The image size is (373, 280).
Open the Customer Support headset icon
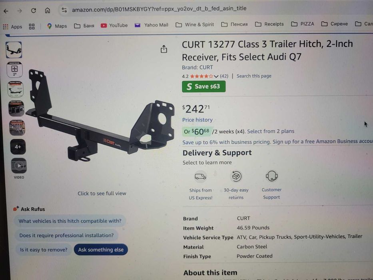271,176
